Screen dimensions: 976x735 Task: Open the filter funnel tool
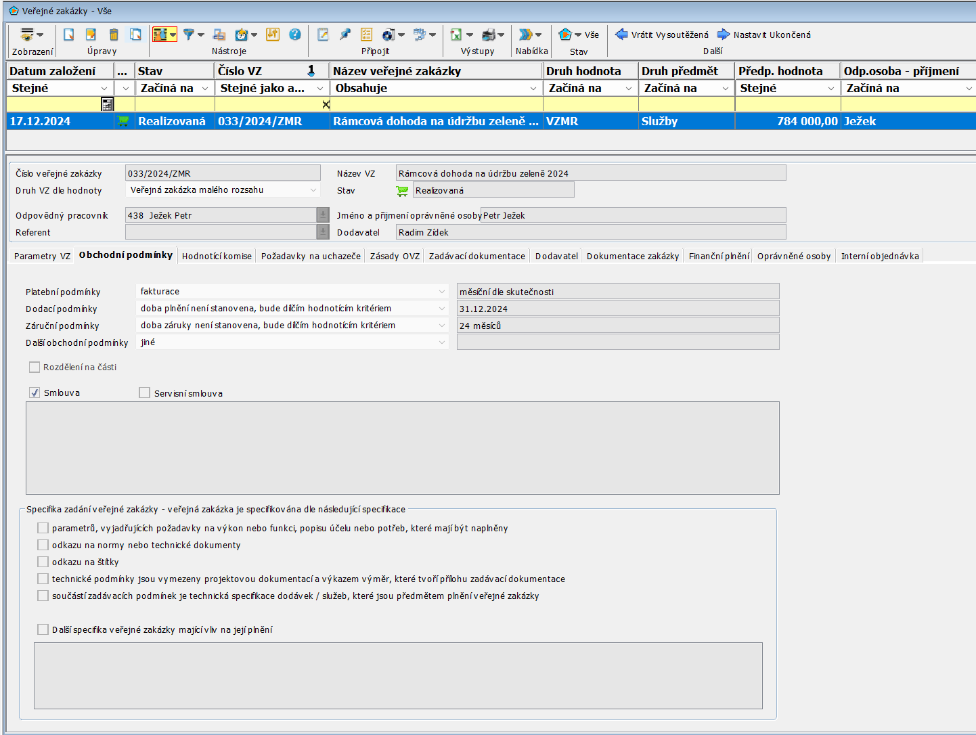[x=189, y=35]
